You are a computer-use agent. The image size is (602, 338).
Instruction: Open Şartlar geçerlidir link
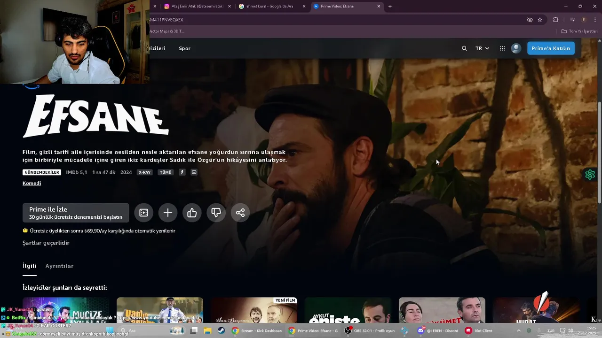(x=46, y=243)
